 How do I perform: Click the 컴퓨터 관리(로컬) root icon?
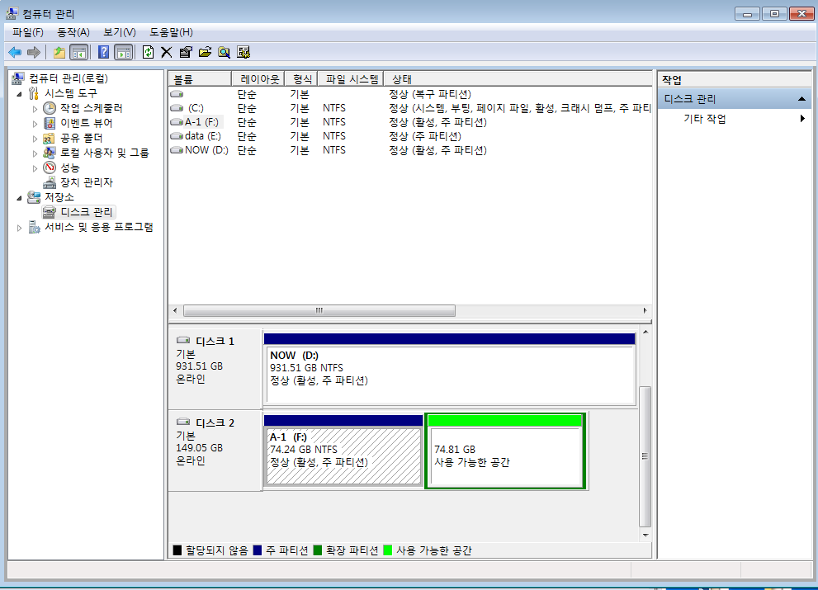tap(18, 78)
